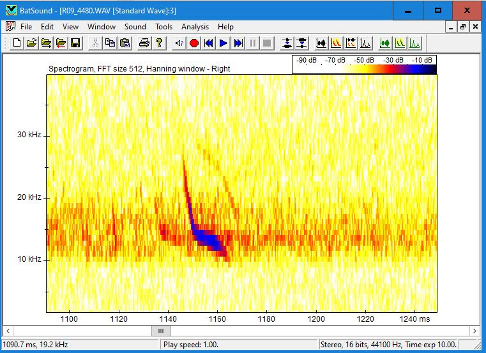
Task: Click the horizontal scrollbar right arrow
Action: click(x=475, y=331)
